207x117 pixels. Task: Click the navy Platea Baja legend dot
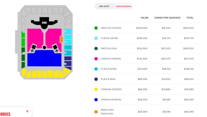[x=96, y=79]
